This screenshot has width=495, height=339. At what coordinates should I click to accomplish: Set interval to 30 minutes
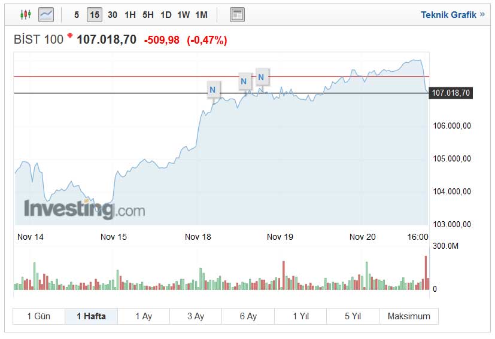(113, 15)
